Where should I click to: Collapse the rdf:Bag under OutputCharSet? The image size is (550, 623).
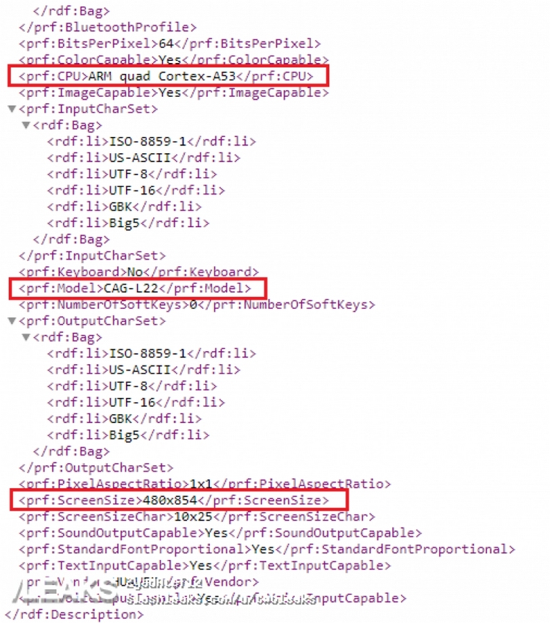[26, 337]
